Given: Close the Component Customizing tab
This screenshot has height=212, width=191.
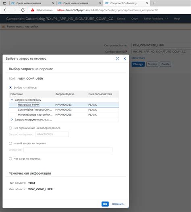Looking at the screenshot, I should (x=147, y=3).
